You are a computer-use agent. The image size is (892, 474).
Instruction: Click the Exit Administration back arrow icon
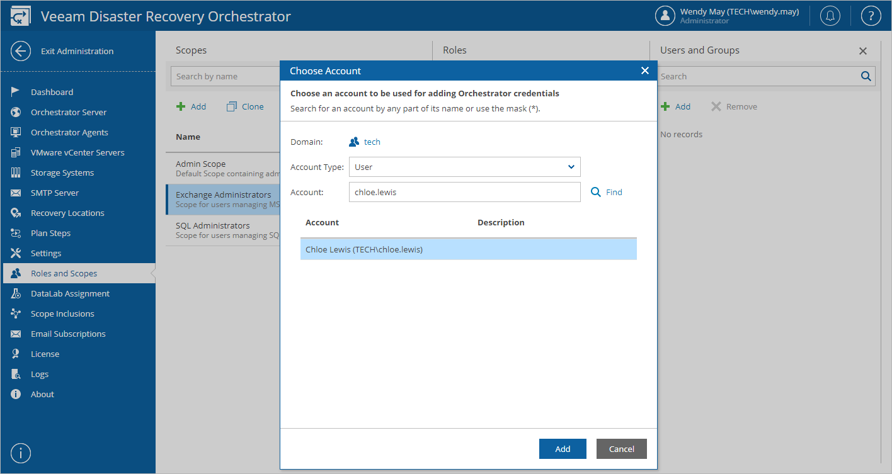coord(21,51)
